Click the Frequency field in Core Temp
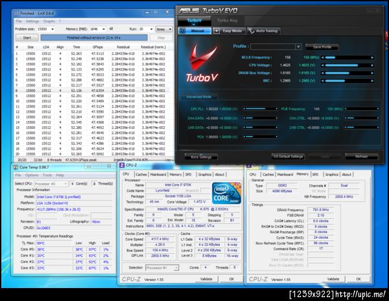Viewport: 389px width, 301px height. coord(75,209)
